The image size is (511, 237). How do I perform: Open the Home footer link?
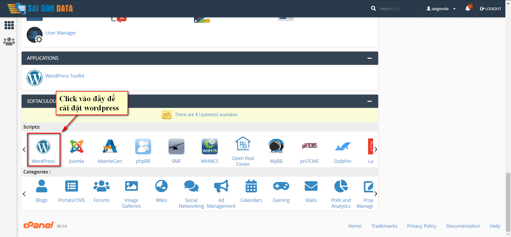355,226
